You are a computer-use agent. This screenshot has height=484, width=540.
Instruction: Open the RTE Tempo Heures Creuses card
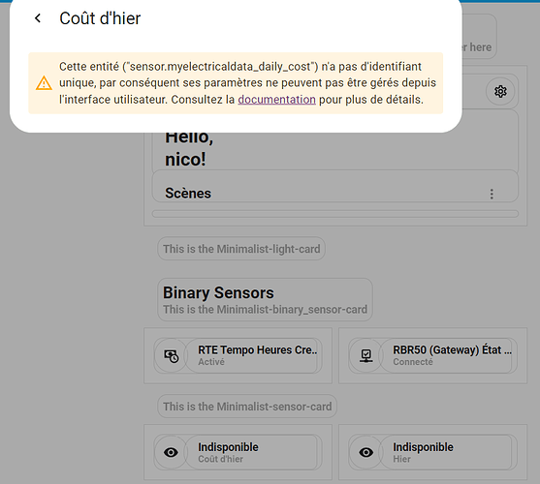coord(238,356)
